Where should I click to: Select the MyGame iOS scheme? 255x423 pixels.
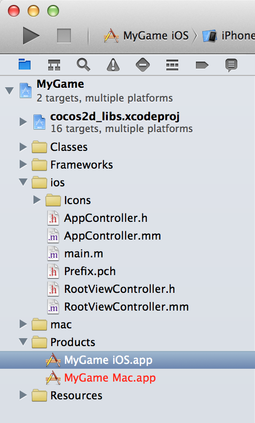[x=147, y=35]
